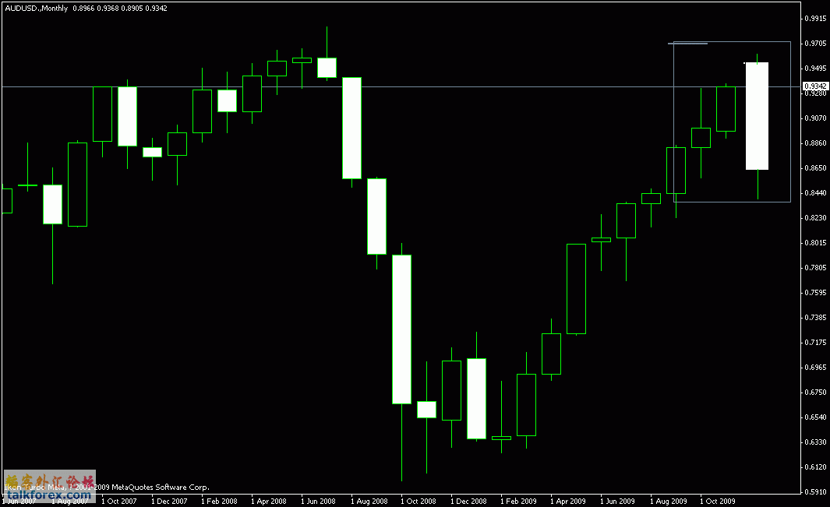This screenshot has width=830, height=507.
Task: Click the 0.8015 price axis label
Action: coord(815,243)
